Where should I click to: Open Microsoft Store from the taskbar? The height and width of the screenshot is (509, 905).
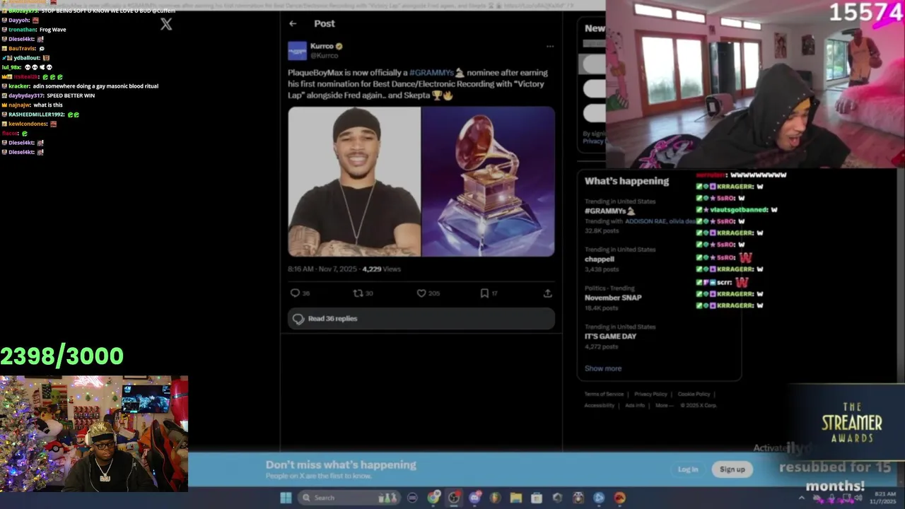(537, 498)
